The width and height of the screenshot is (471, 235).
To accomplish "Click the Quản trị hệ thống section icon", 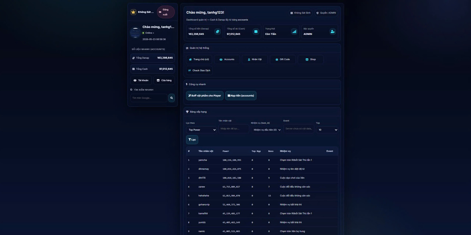I will pyautogui.click(x=187, y=48).
